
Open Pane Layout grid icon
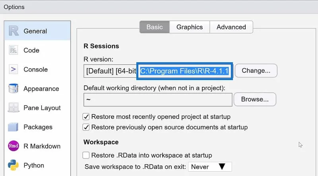point(14,108)
